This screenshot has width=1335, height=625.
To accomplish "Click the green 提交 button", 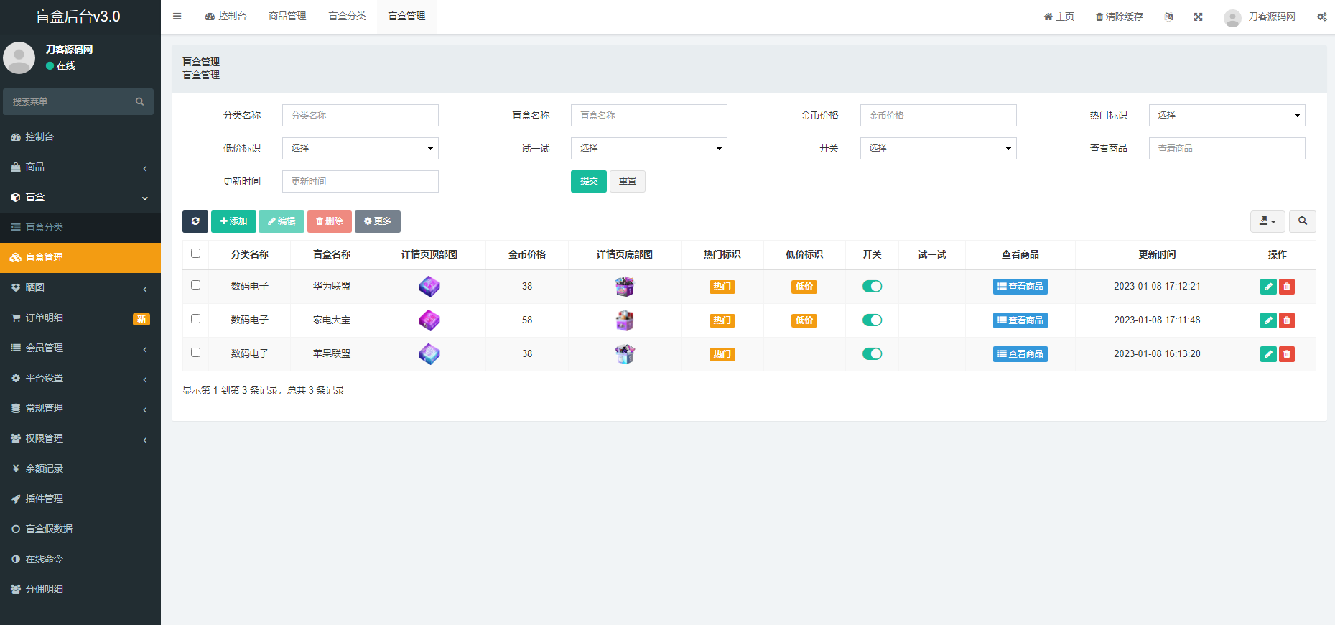I will [588, 181].
